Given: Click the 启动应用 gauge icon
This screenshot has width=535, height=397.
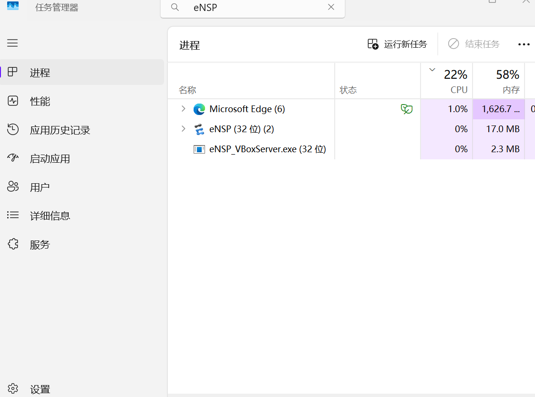Looking at the screenshot, I should [13, 158].
